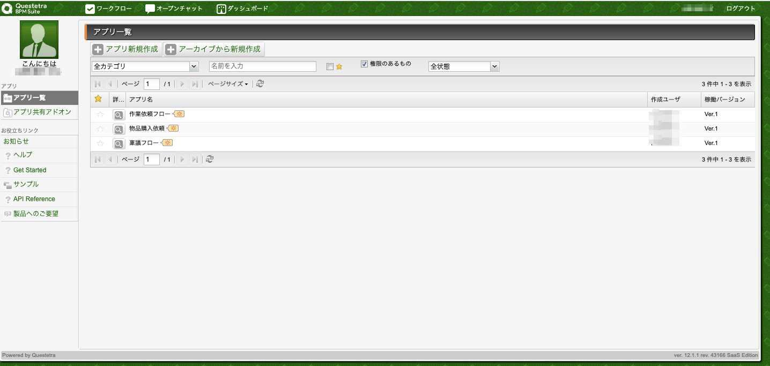Click the Questetra BPM Suite logo
Viewport: 770px width, 366px height.
[x=25, y=9]
